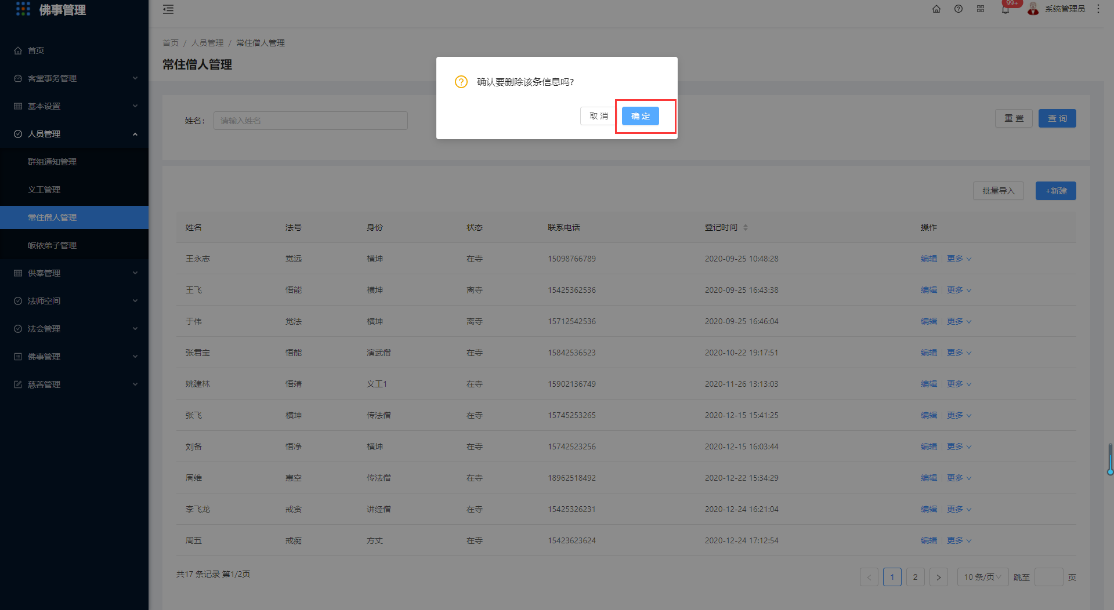
Task: Open the help question icon in top bar
Action: [959, 9]
